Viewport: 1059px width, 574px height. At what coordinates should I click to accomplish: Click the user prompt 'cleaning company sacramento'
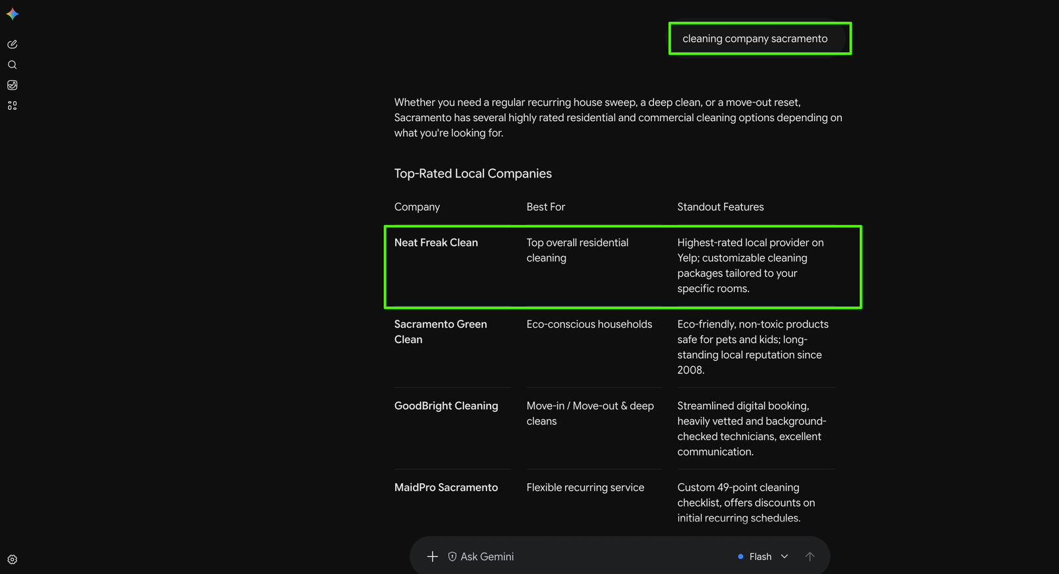(x=755, y=38)
